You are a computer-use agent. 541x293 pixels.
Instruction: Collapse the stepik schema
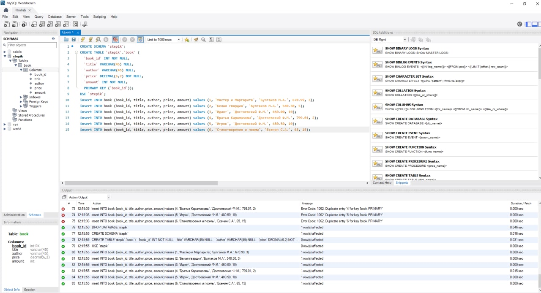[x=5, y=56]
